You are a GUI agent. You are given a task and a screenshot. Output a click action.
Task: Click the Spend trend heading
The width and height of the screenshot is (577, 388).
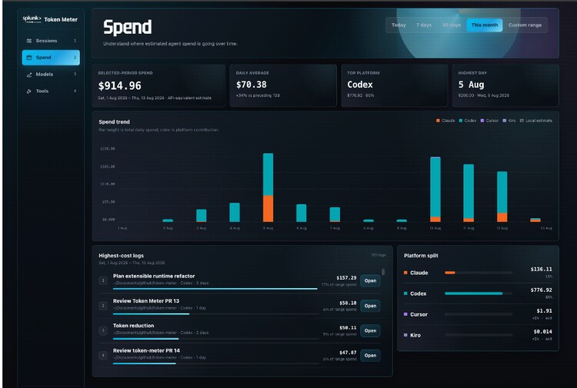[114, 122]
